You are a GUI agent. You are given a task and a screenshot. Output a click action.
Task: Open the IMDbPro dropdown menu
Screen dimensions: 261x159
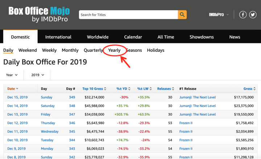pos(219,14)
